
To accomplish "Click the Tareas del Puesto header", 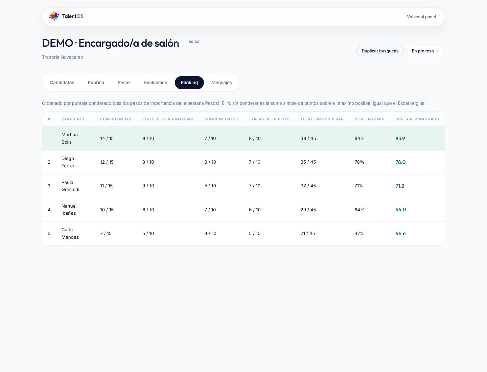I will click(269, 119).
